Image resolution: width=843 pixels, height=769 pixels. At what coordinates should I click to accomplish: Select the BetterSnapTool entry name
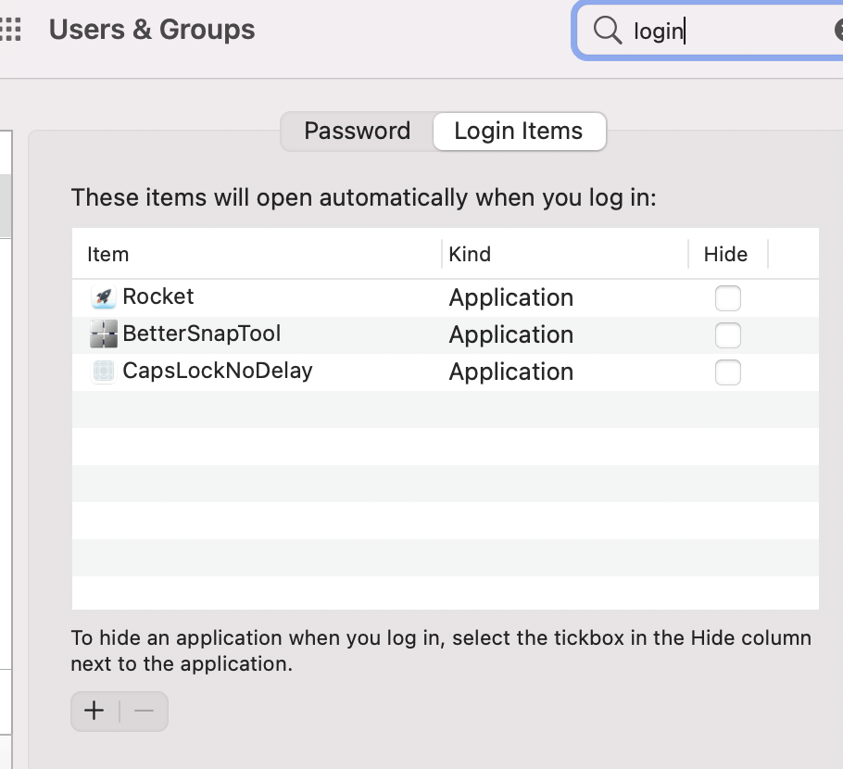(201, 334)
